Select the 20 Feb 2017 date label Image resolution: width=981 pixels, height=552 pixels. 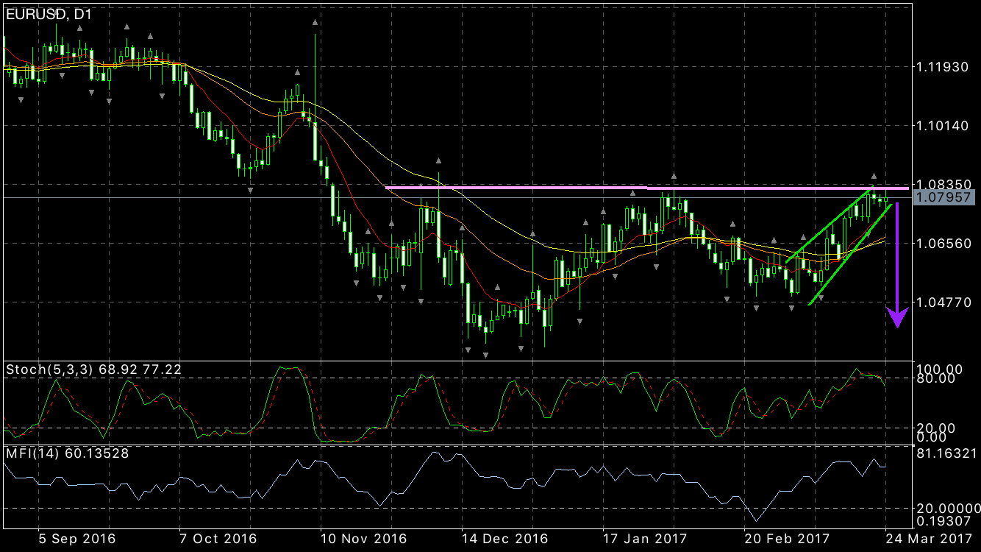pyautogui.click(x=787, y=538)
